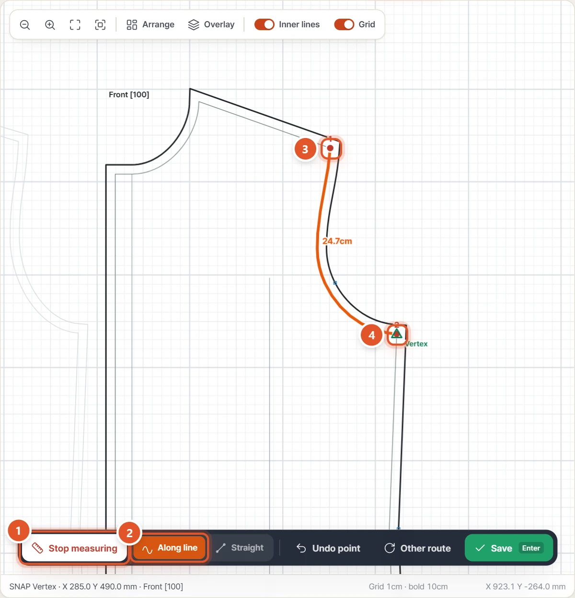Zoom in using the magnifier plus icon
575x598 pixels.
50,25
